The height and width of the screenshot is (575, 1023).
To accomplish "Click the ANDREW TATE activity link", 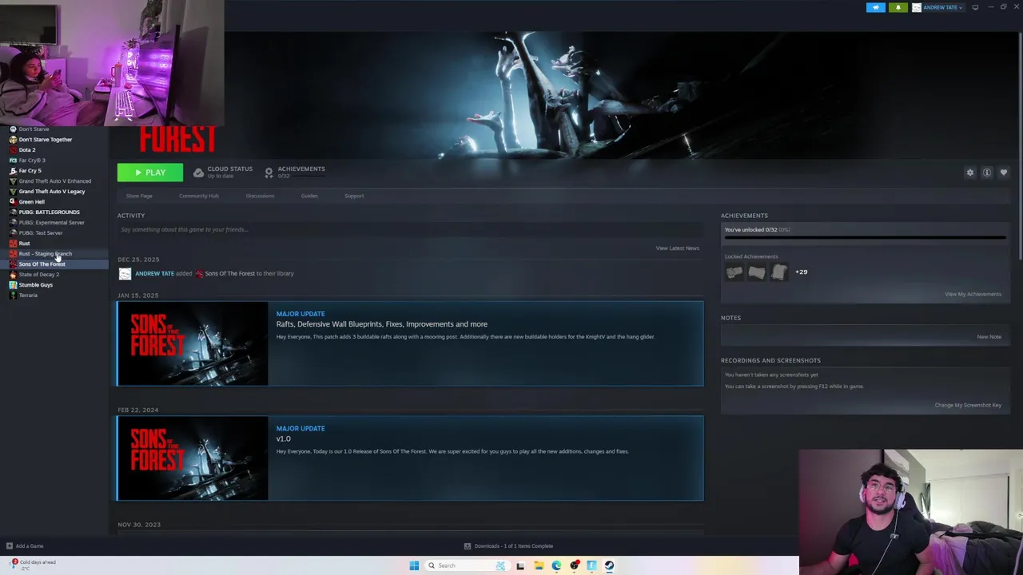I will pos(154,273).
